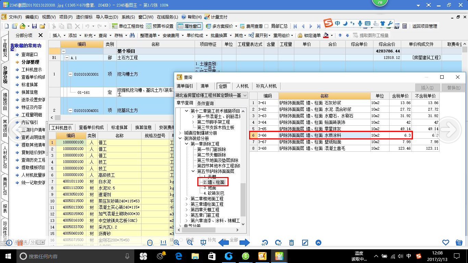Image resolution: width=468 pixels, height=263 pixels.
Task: Switch to the 查看单价构成 tab
Action: pyautogui.click(x=91, y=127)
